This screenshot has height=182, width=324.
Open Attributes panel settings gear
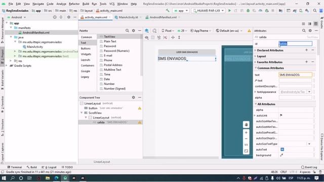click(310, 30)
